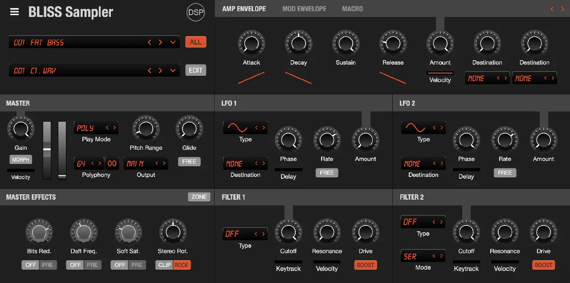Image resolution: width=570 pixels, height=283 pixels.
Task: Click the LFO 1 Phase knob
Action: pos(288,140)
